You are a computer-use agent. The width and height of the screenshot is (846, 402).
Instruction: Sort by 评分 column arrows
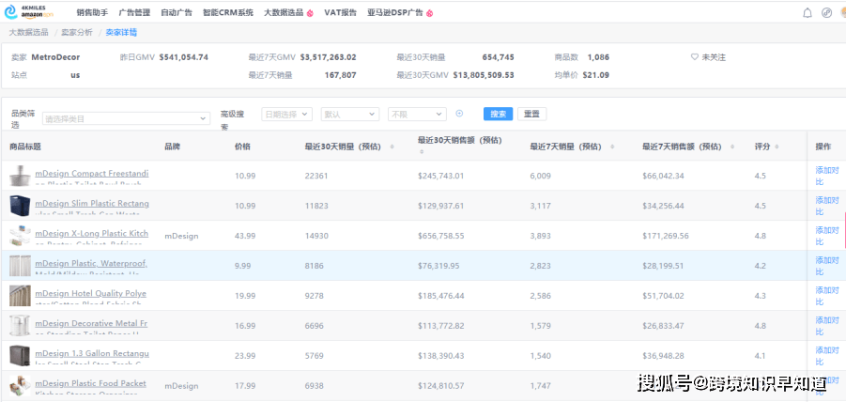coord(777,147)
